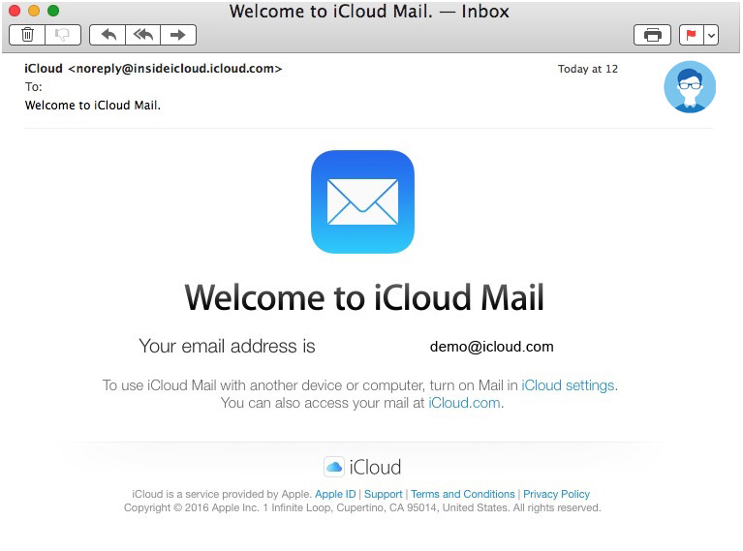This screenshot has height=551, width=743.
Task: Flag the message with the red flag icon
Action: (x=692, y=35)
